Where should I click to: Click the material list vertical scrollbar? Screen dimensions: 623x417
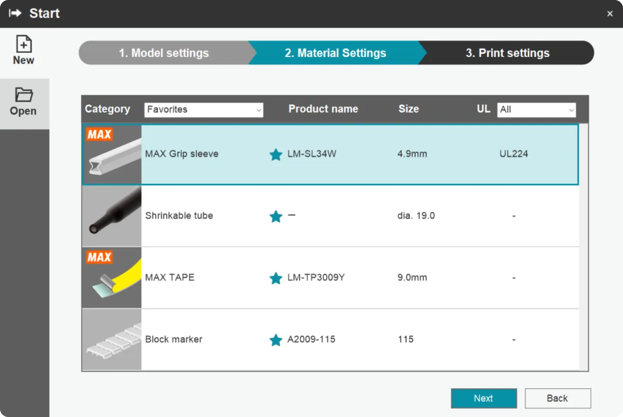[x=584, y=247]
